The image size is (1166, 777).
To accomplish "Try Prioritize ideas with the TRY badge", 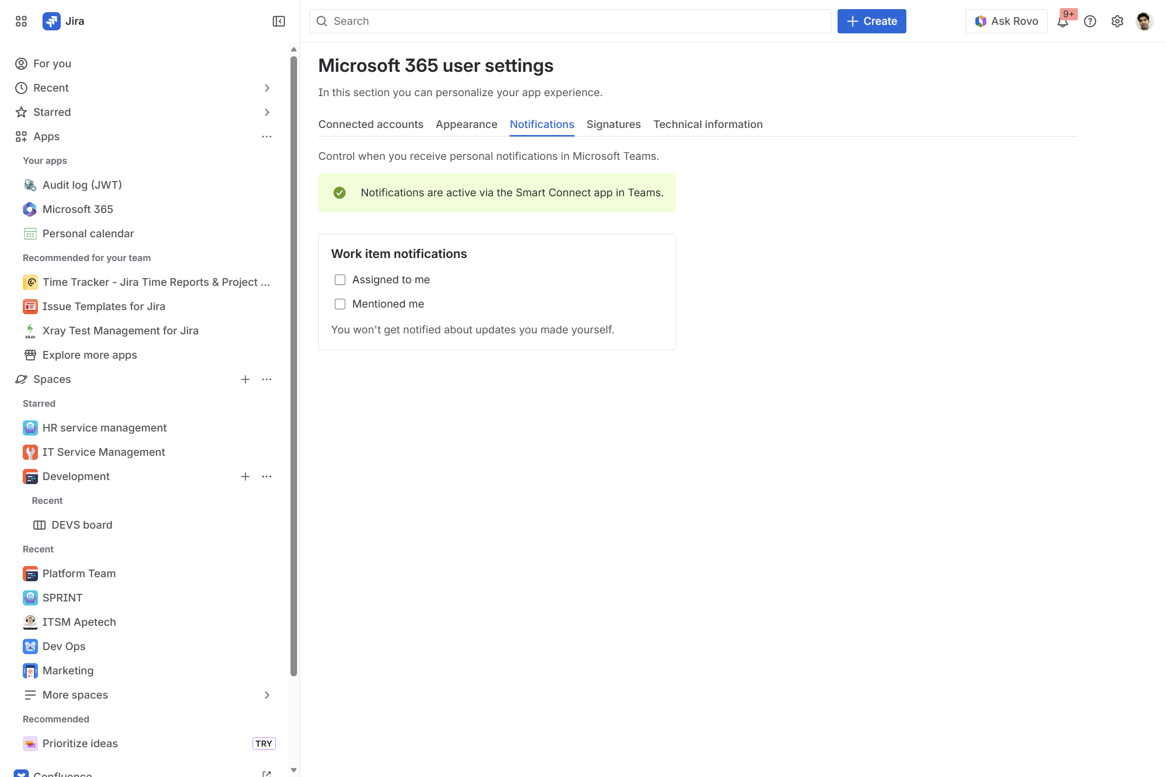I will pyautogui.click(x=264, y=744).
